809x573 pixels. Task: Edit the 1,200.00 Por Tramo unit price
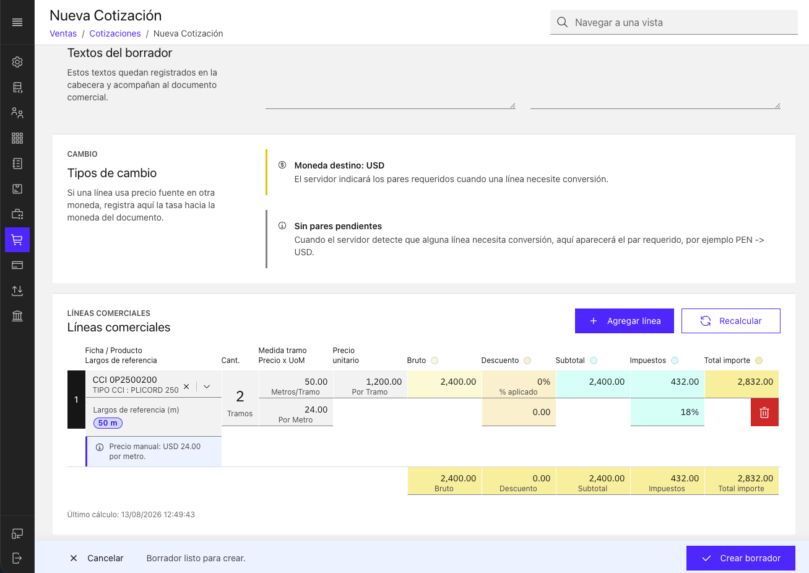pos(370,384)
